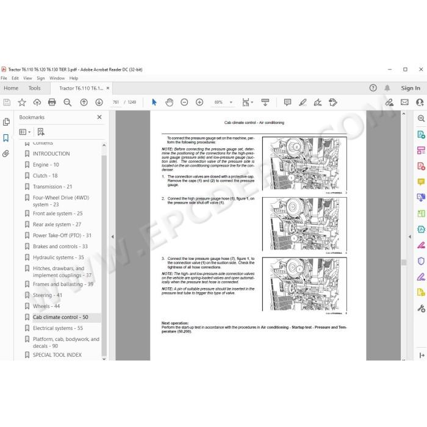Viewport: 427px width, 427px height.
Task: Open search zoom icon atop right sidebar
Action: tap(421, 118)
